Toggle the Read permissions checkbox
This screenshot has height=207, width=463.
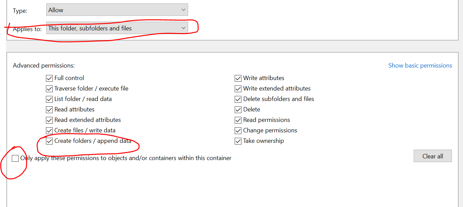click(238, 120)
